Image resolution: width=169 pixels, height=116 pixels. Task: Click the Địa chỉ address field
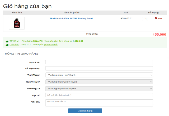99,95
